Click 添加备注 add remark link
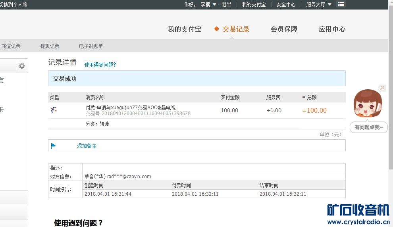The image size is (393, 227). tap(87, 146)
